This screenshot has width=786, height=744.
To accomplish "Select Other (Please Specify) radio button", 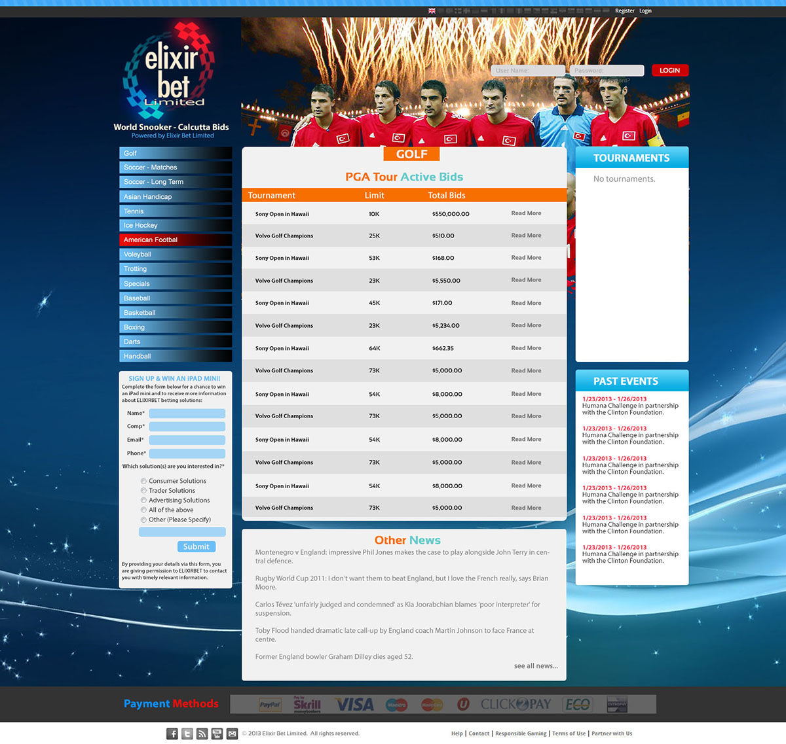I will pyautogui.click(x=143, y=520).
